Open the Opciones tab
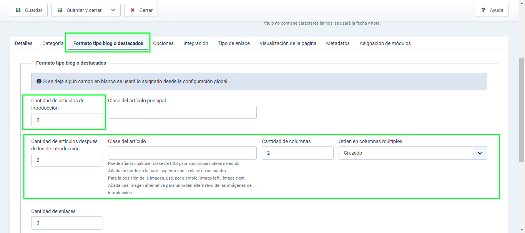Screen dimensions: 525x233 point(163,43)
